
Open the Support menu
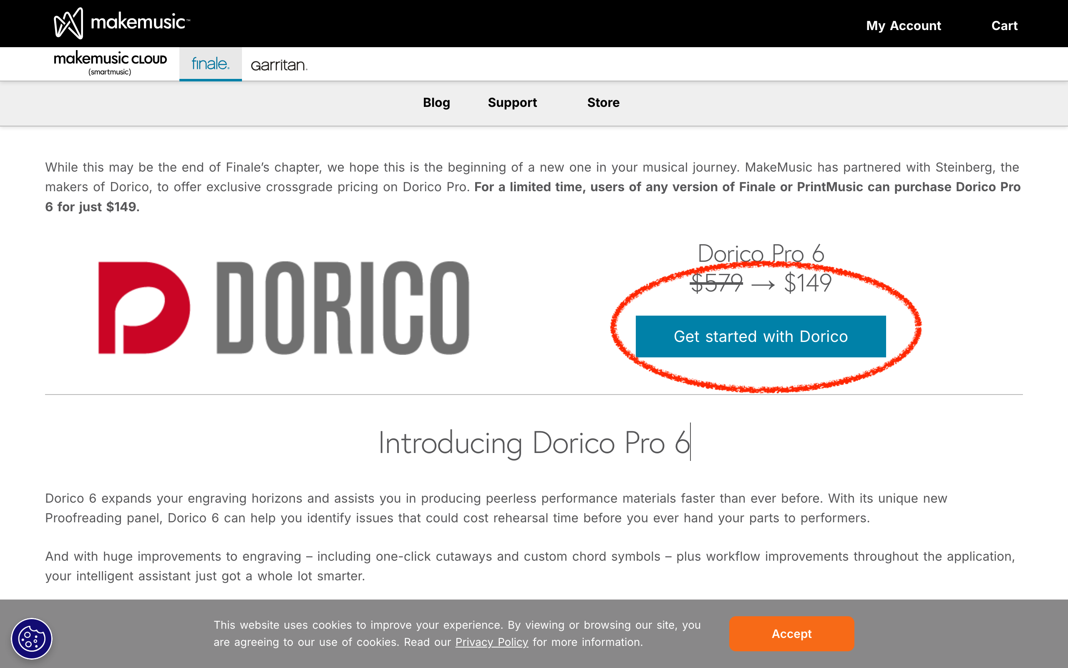512,103
